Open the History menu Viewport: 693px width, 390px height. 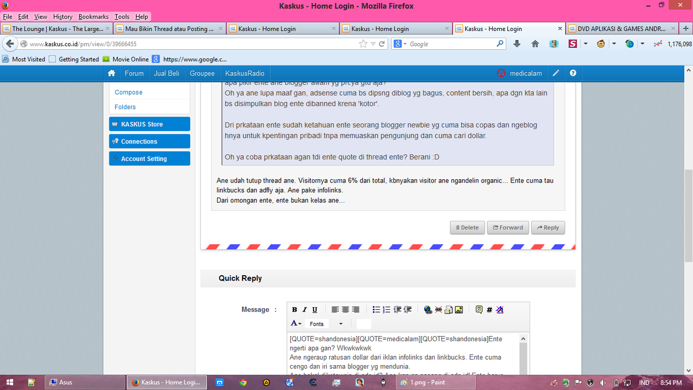point(63,17)
